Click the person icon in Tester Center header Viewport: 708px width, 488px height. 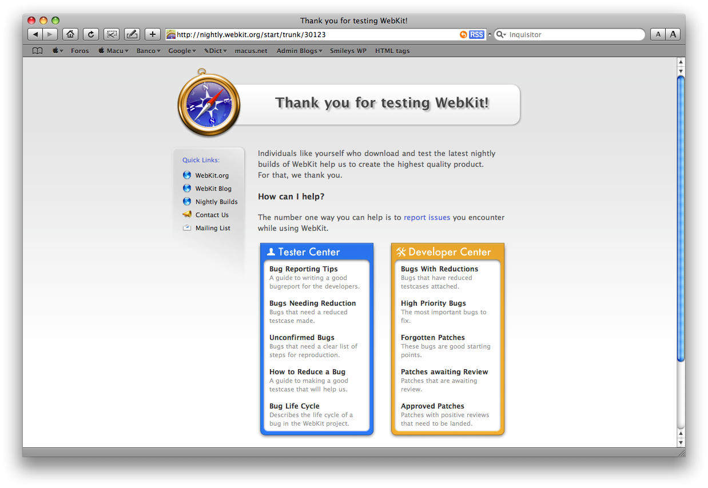[271, 252]
